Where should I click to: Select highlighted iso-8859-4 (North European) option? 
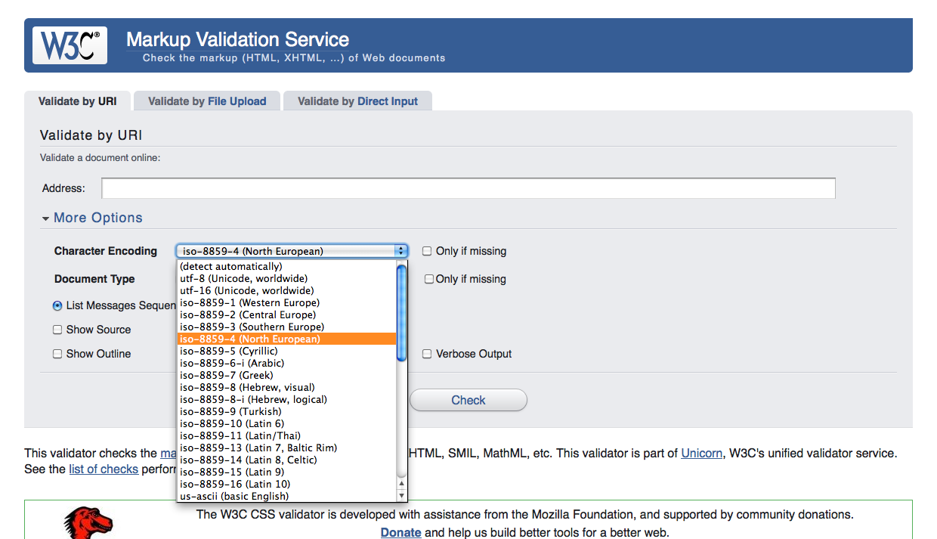tap(286, 339)
